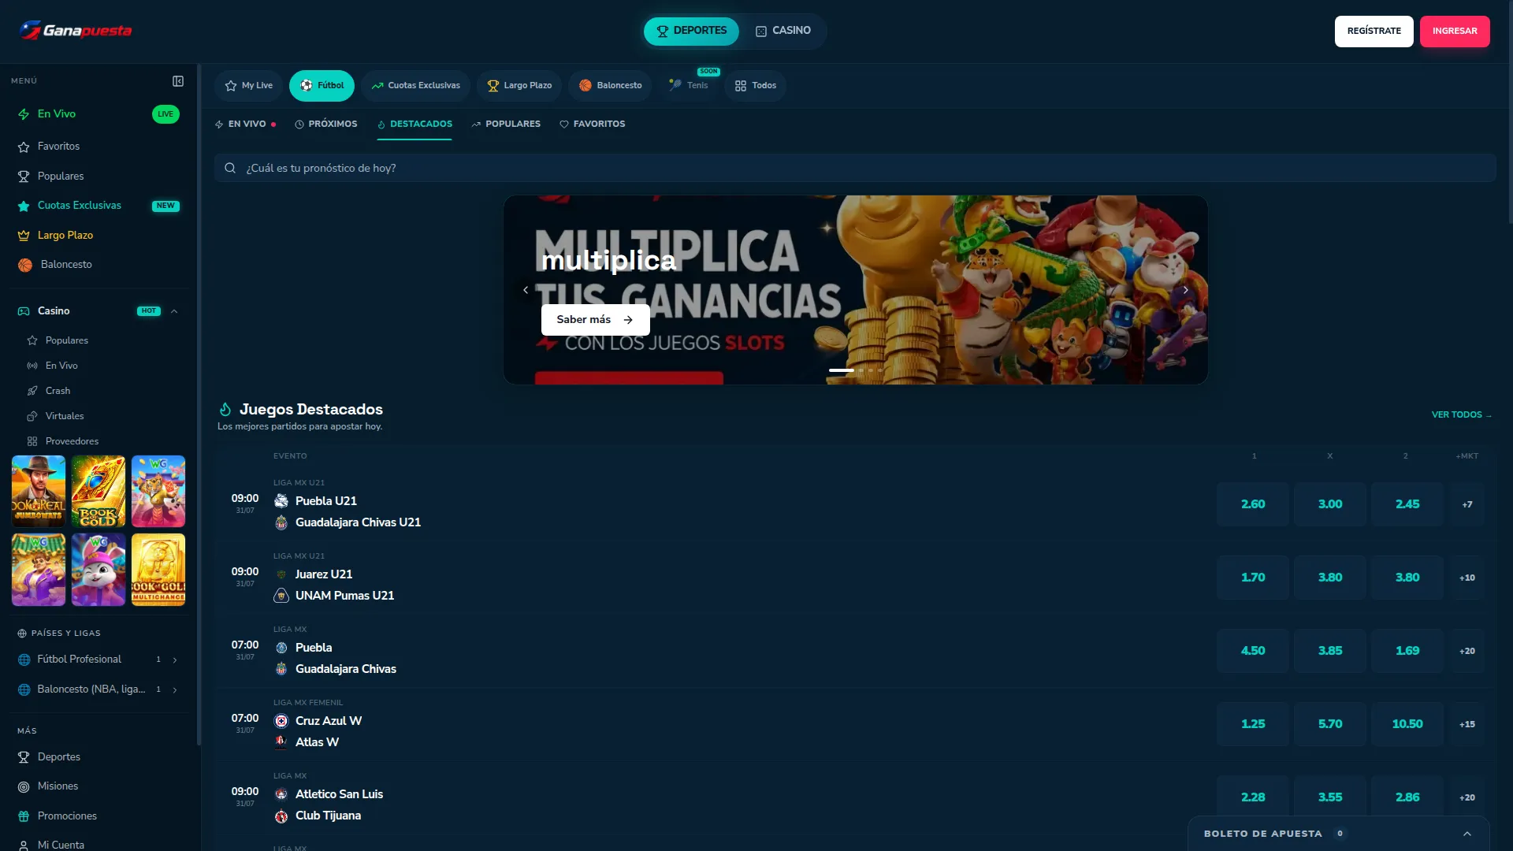
Task: Open Largo Plazo crown in sidebar
Action: point(24,236)
